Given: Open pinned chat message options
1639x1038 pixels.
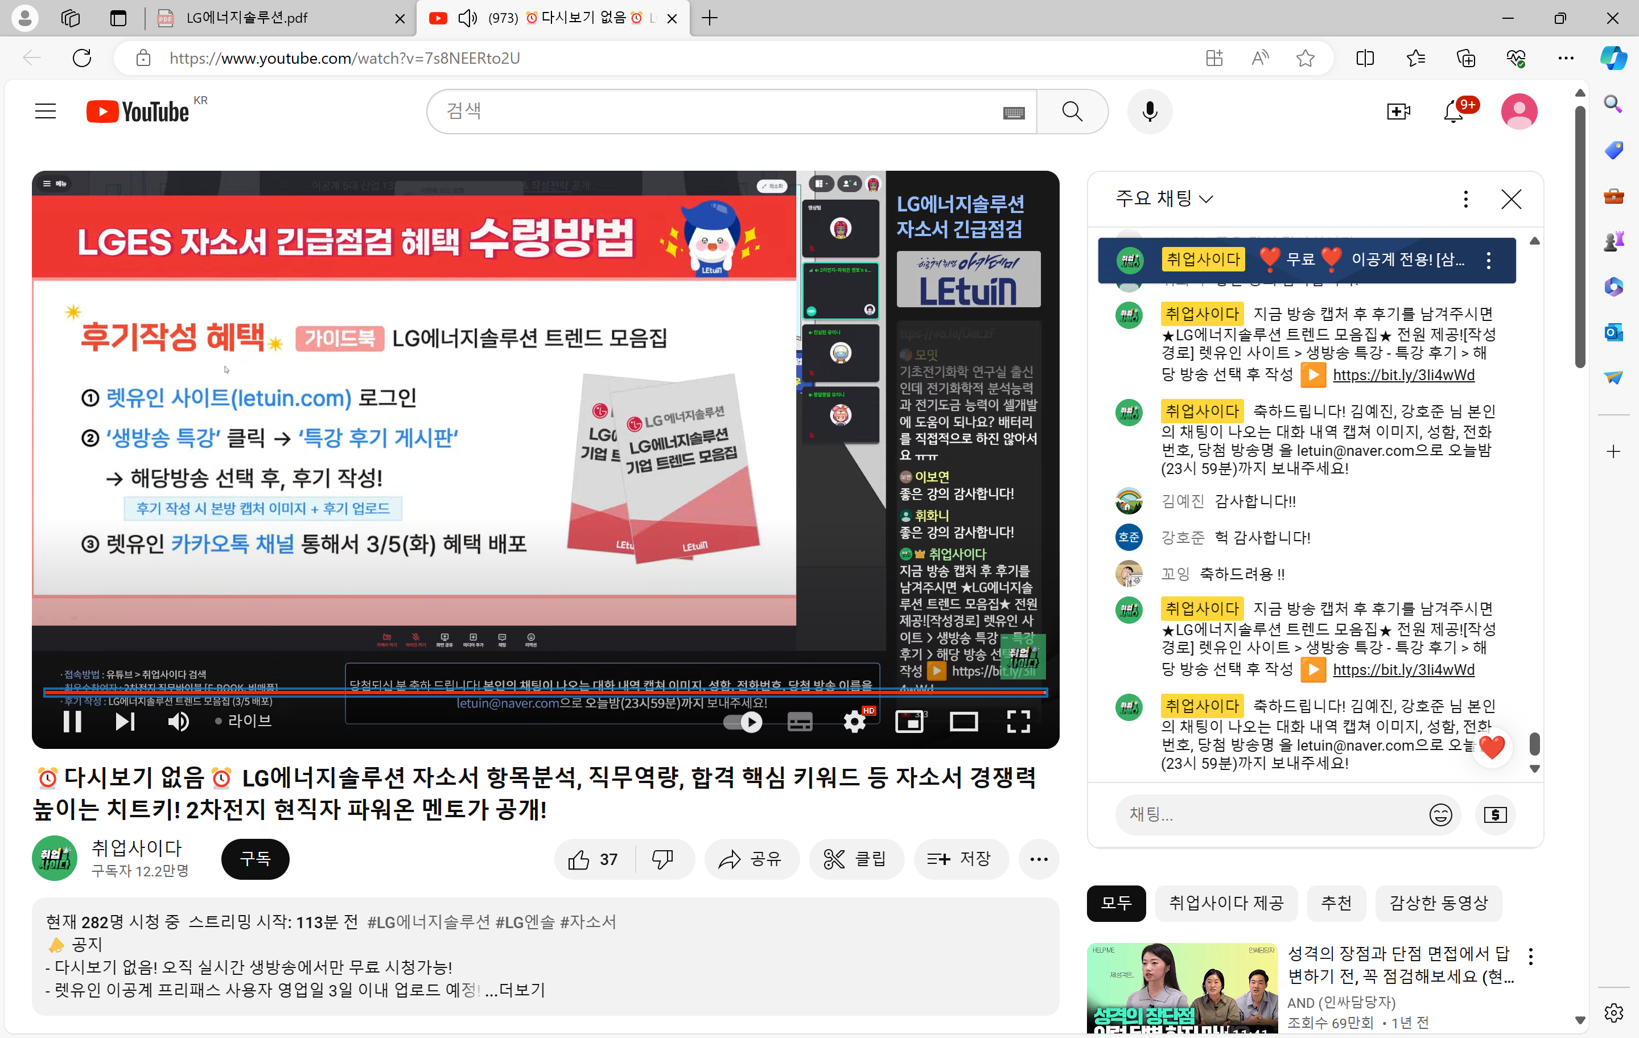Looking at the screenshot, I should (x=1489, y=260).
